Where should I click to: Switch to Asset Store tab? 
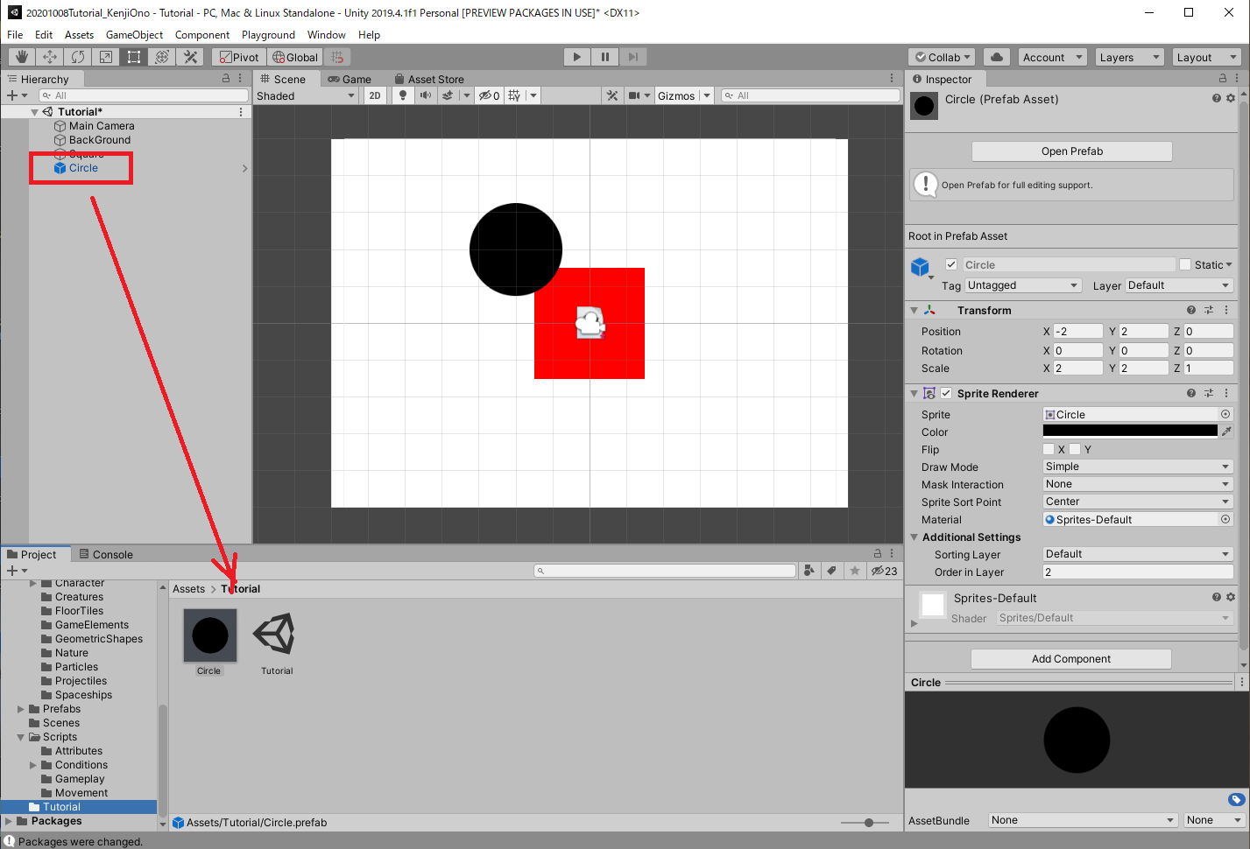429,79
